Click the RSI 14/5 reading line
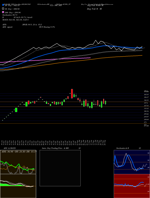The height and width of the screenshot is (198, 150). tap(17, 17)
